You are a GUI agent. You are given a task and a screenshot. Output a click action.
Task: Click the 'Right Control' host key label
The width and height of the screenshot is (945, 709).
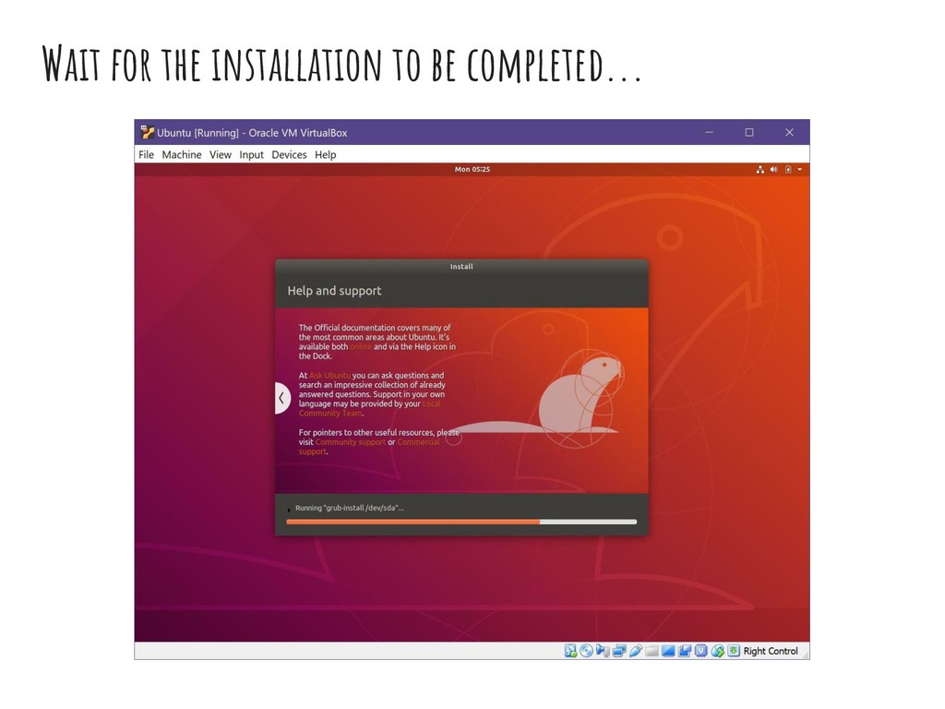pyautogui.click(x=771, y=651)
